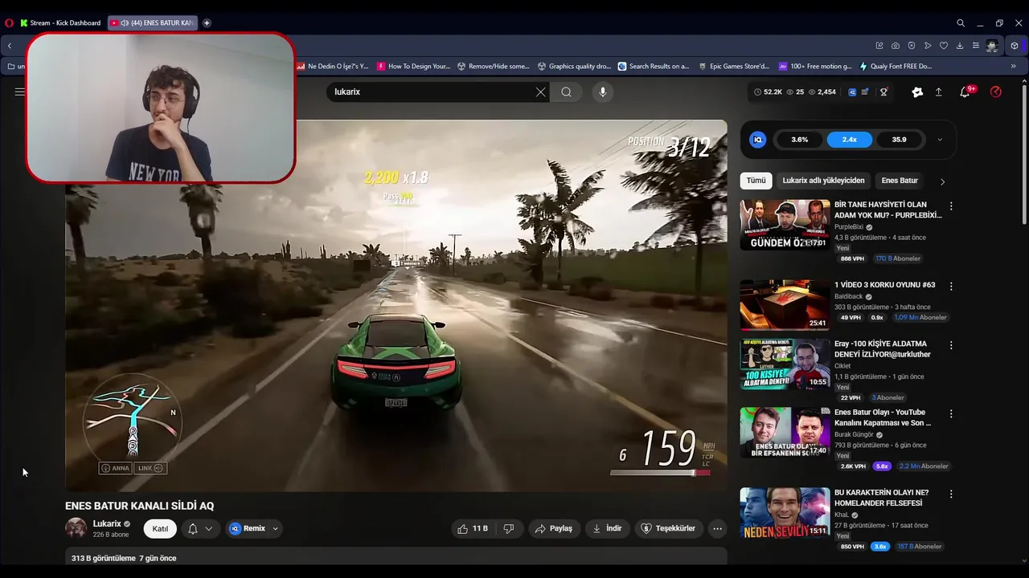Image resolution: width=1029 pixels, height=578 pixels.
Task: Dislike the video with thumbs down
Action: coord(508,528)
